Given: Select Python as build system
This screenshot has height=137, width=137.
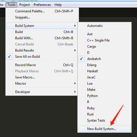Looking at the screenshot, I should 105,96.
